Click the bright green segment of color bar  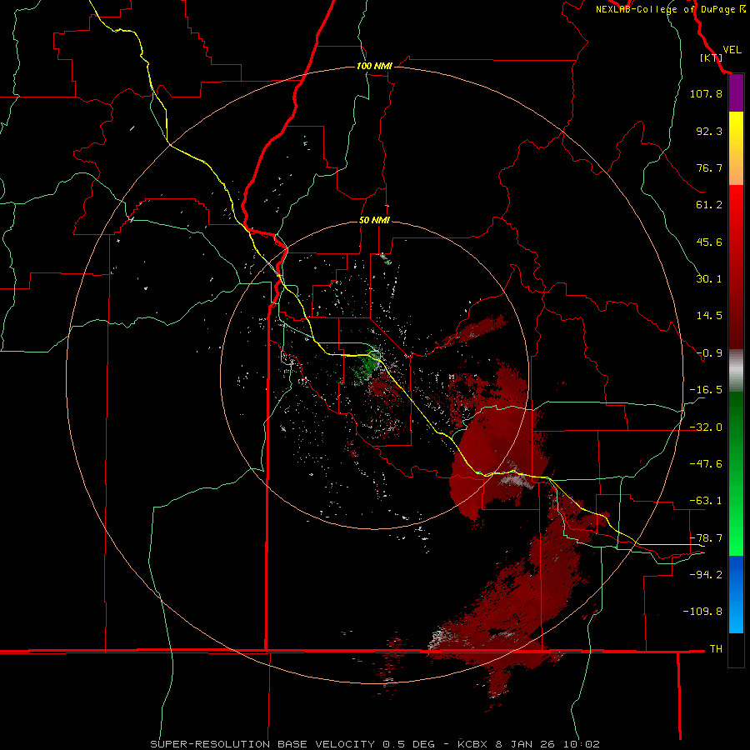736,473
